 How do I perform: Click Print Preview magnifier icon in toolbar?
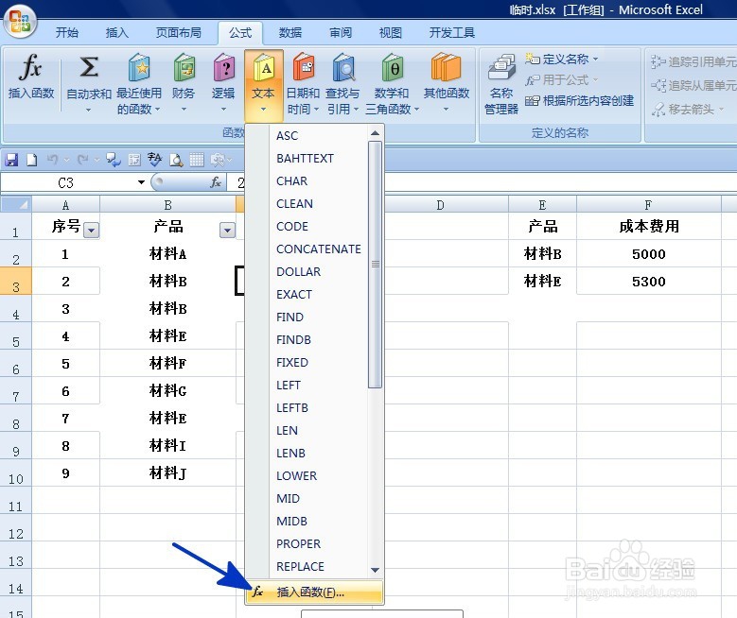click(176, 160)
